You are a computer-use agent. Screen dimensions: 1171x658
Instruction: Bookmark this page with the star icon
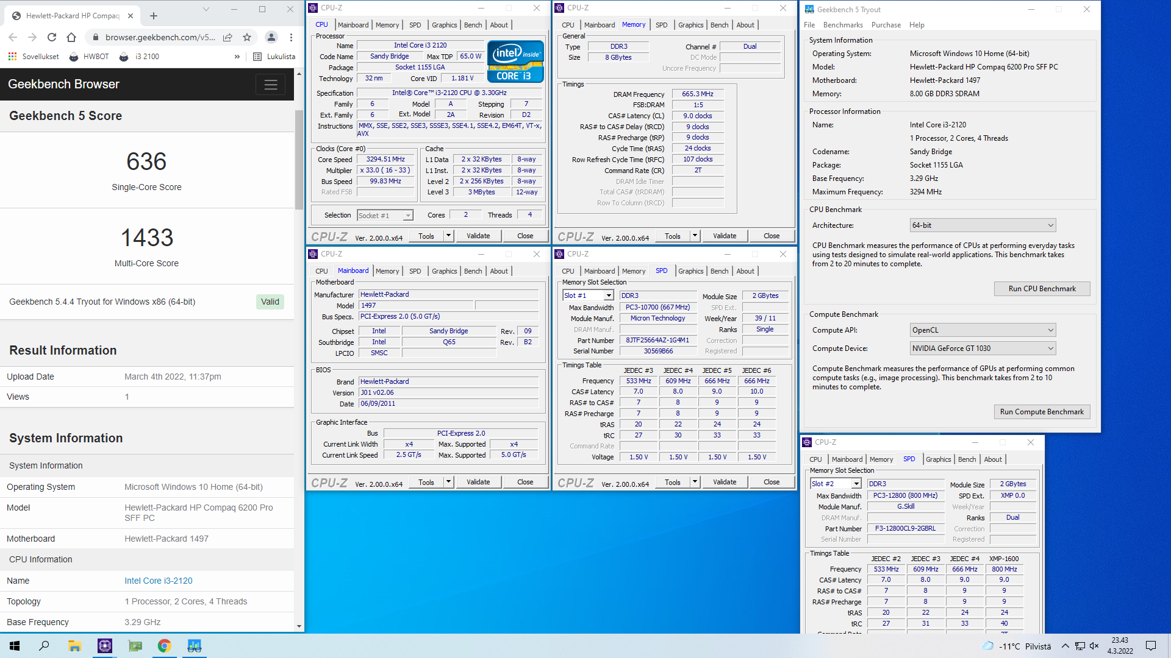[247, 37]
